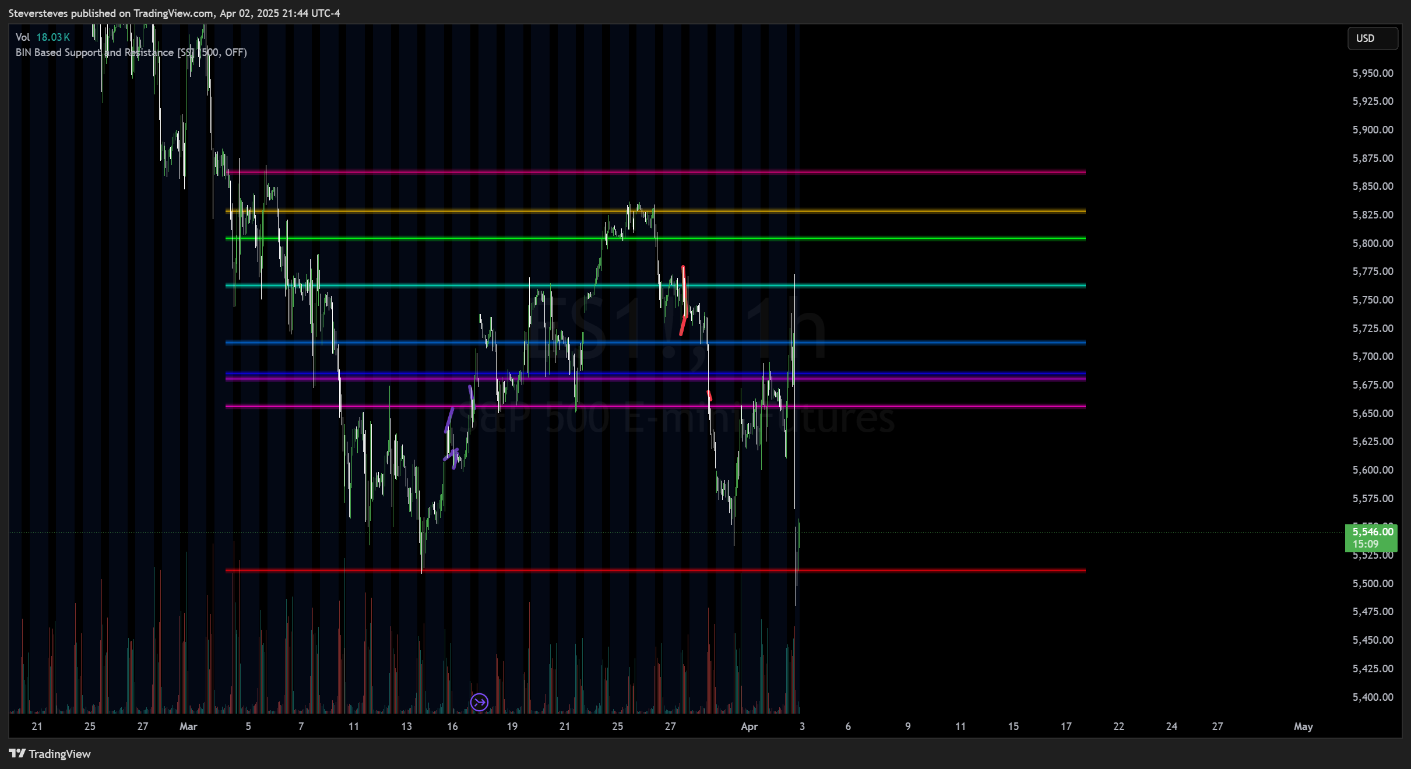Screen dimensions: 1411x769
Task: Click the 5,700.00 price scale value
Action: point(1373,357)
